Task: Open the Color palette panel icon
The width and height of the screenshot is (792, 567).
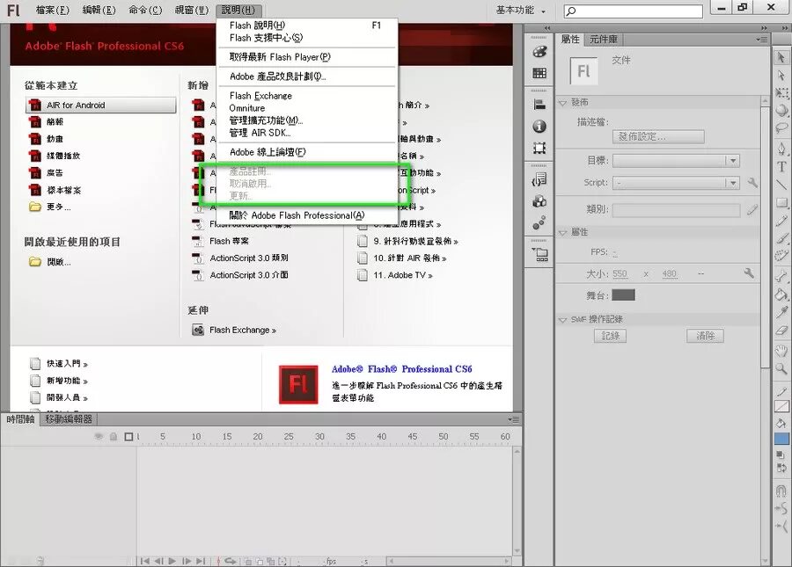Action: pos(539,51)
